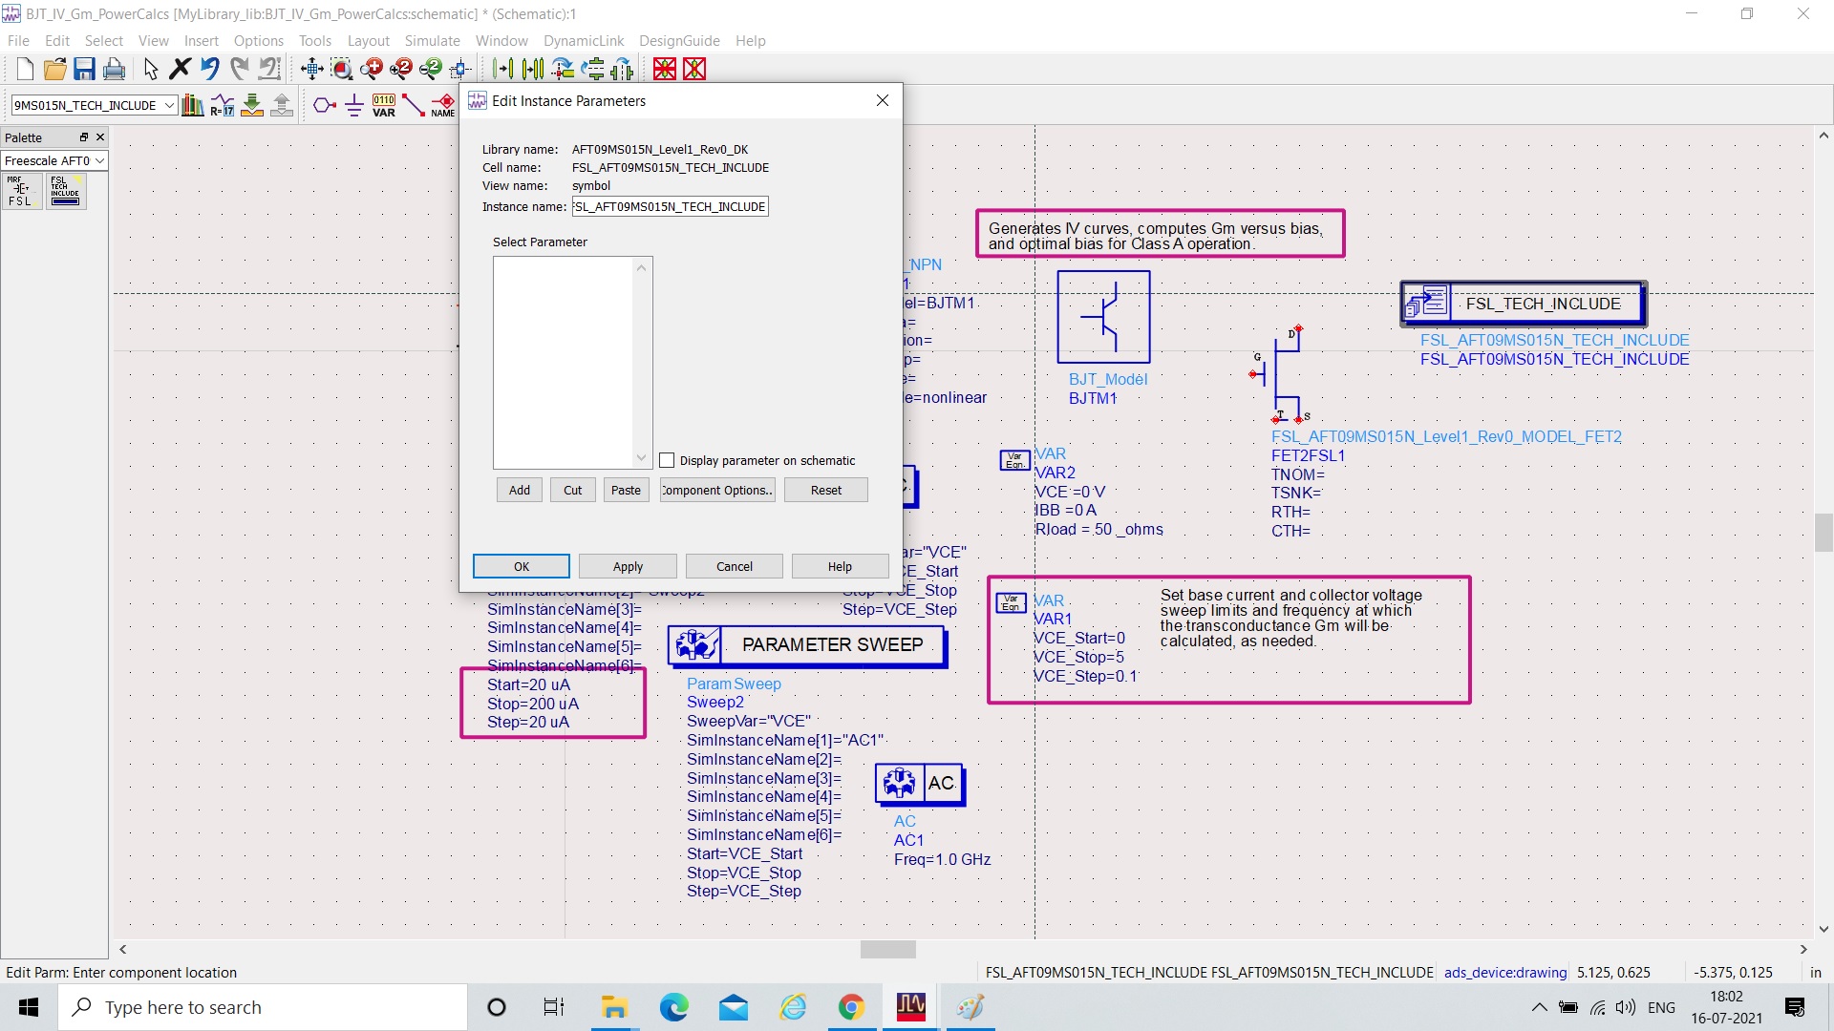Select FSL TECH INCLUDE palette item
The image size is (1834, 1031).
click(66, 191)
